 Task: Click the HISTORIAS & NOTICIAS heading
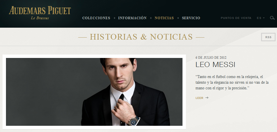141,37
